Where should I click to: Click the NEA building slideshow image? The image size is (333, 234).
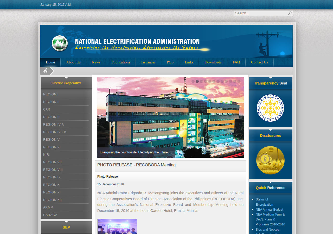170,118
